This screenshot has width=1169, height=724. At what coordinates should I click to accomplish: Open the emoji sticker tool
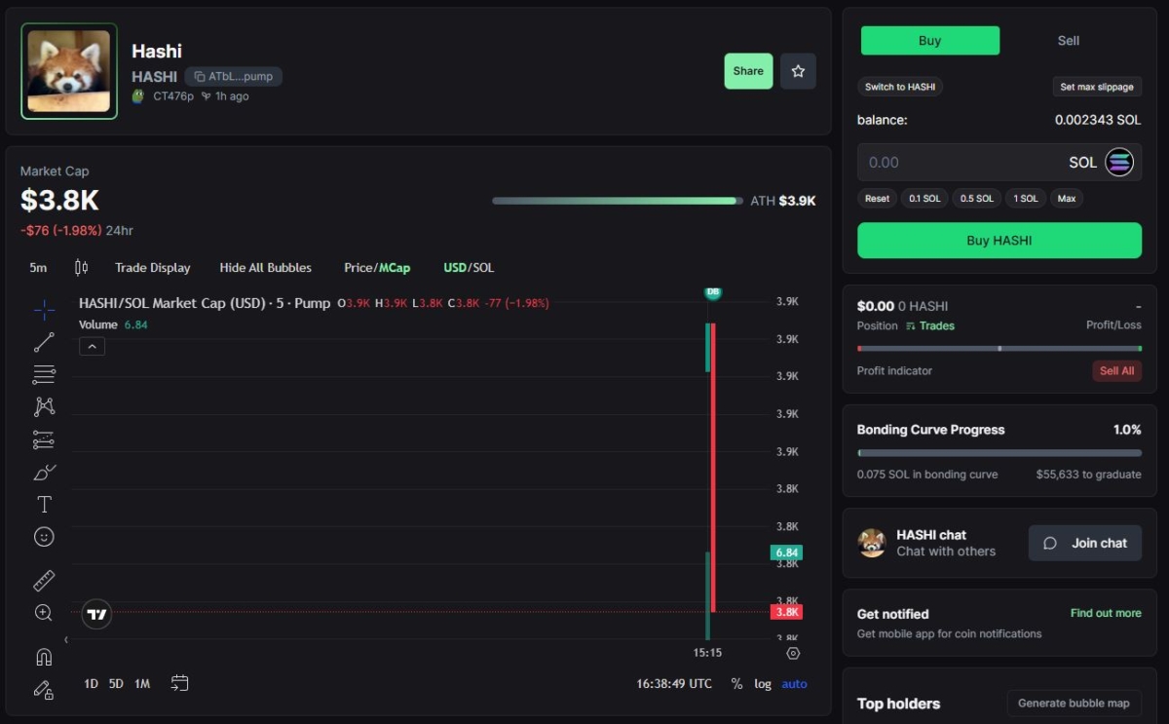[x=44, y=537]
